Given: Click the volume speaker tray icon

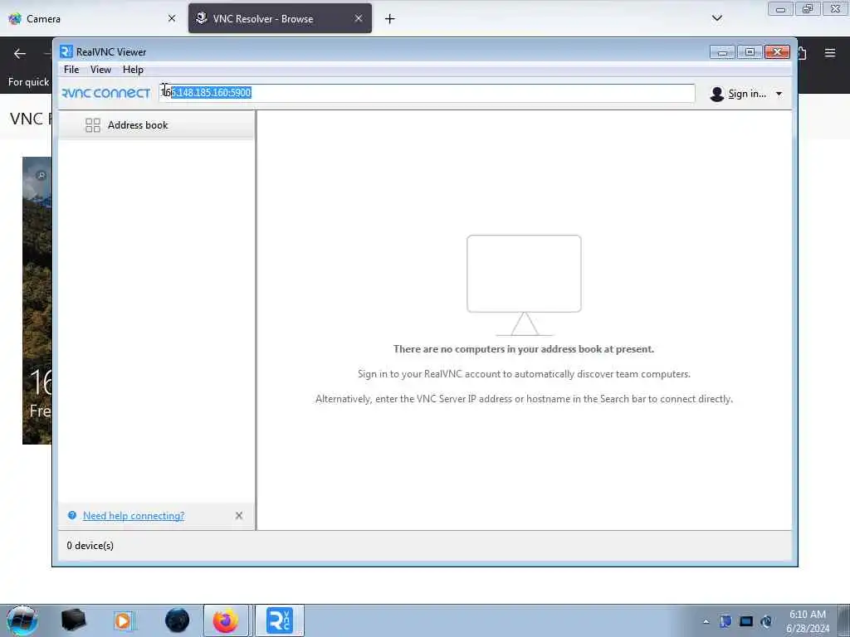Looking at the screenshot, I should [x=766, y=621].
